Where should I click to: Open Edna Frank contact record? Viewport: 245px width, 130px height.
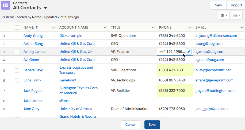pyautogui.click(x=32, y=80)
